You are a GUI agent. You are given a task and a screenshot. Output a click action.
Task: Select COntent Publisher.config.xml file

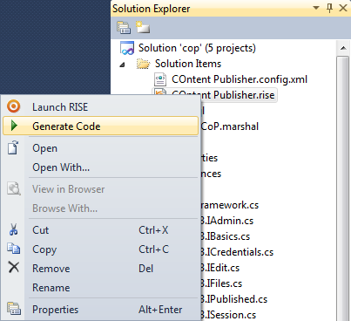pyautogui.click(x=240, y=79)
